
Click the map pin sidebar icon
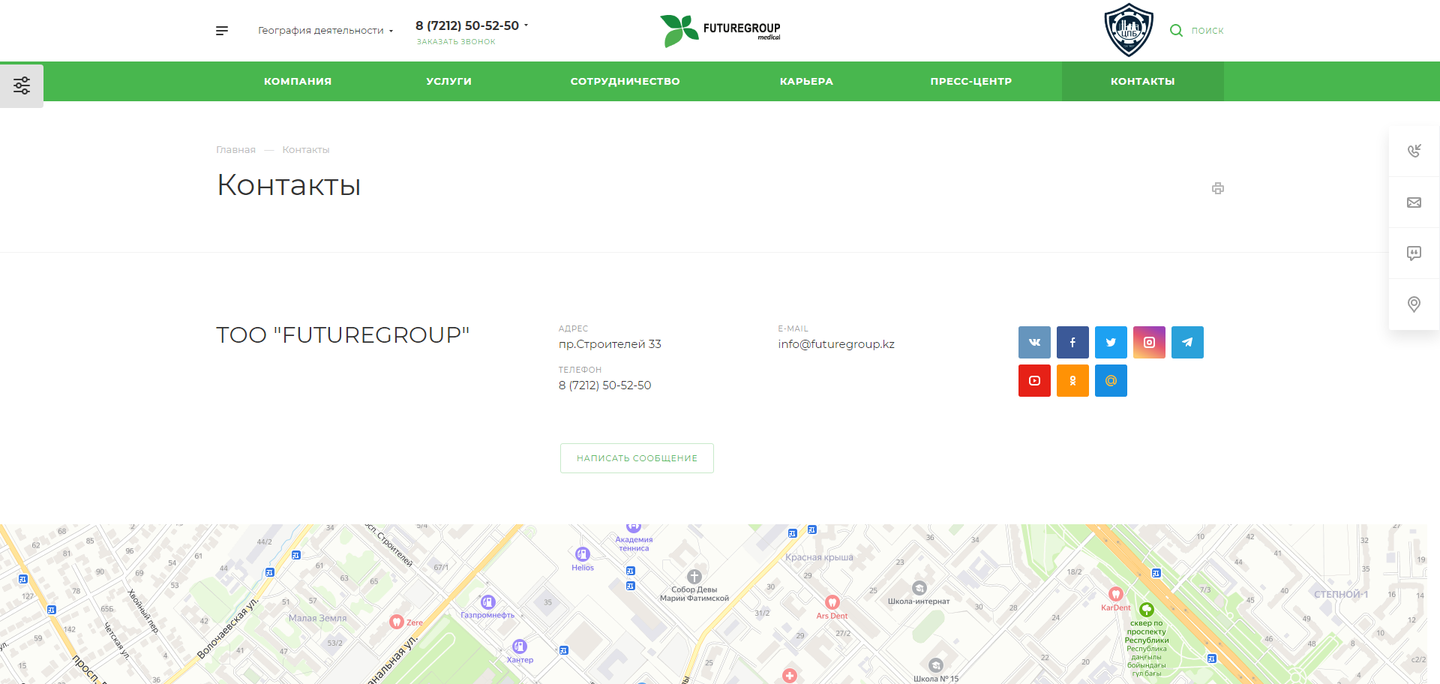1414,304
